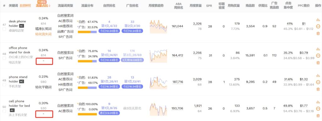This screenshot has height=121, width=322.
Task: Click 2天前18:08排名 ad rank button
Action: [x=132, y=60]
